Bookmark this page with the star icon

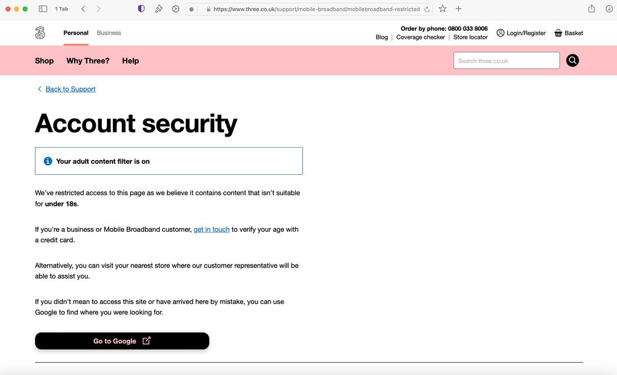[x=442, y=9]
